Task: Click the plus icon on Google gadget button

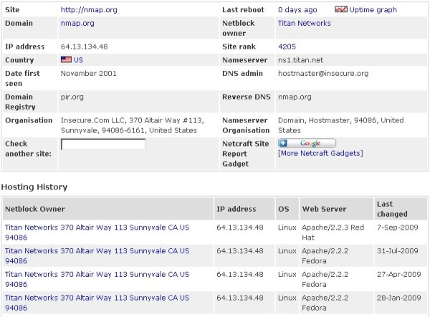Action: click(x=283, y=143)
